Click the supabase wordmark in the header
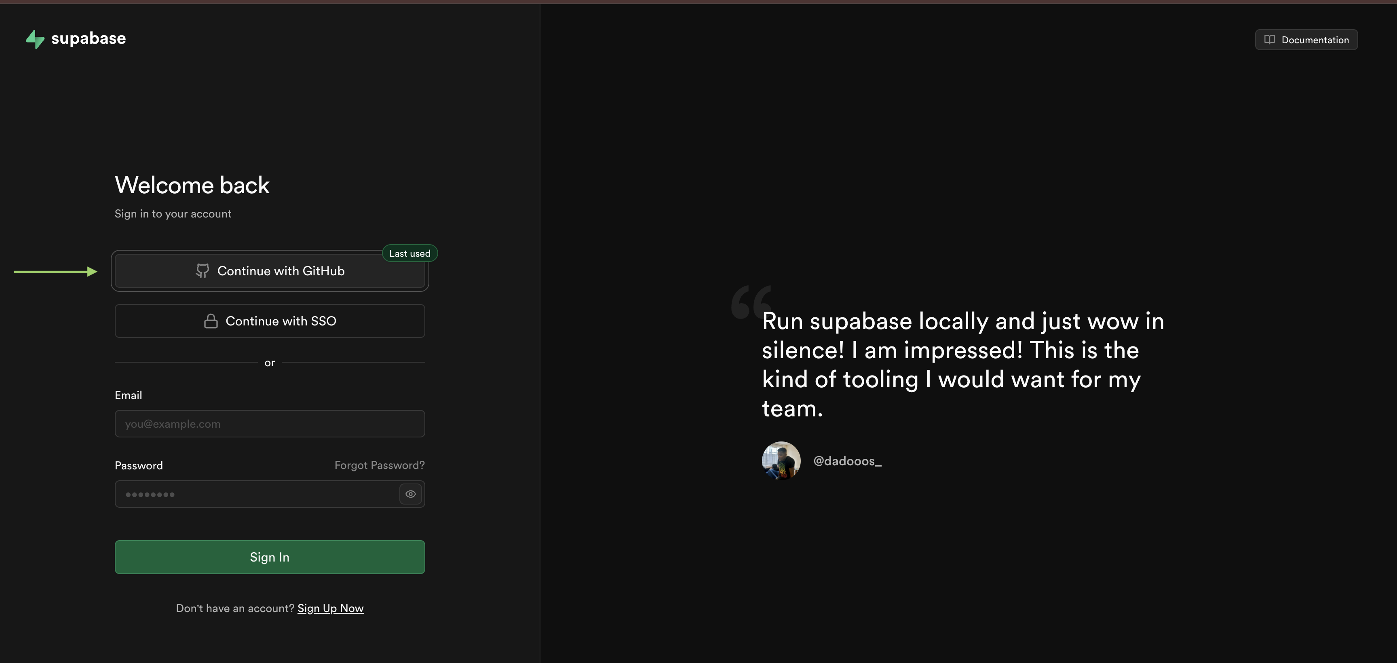The width and height of the screenshot is (1397, 663). [x=88, y=38]
